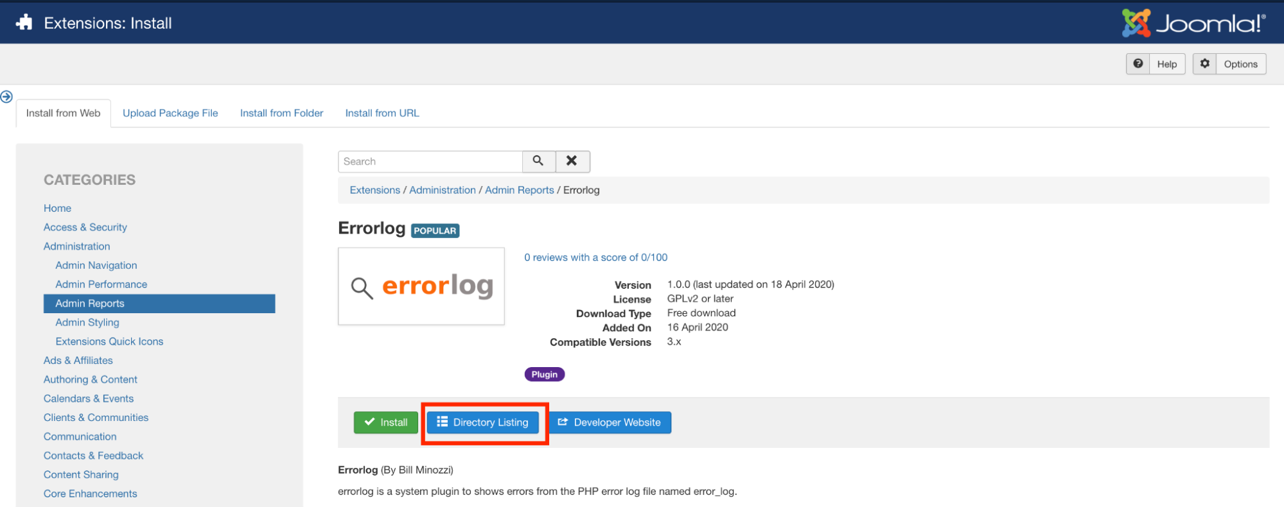Screen dimensions: 1284x507
Task: Switch to Install from Web tab
Action: click(x=63, y=113)
